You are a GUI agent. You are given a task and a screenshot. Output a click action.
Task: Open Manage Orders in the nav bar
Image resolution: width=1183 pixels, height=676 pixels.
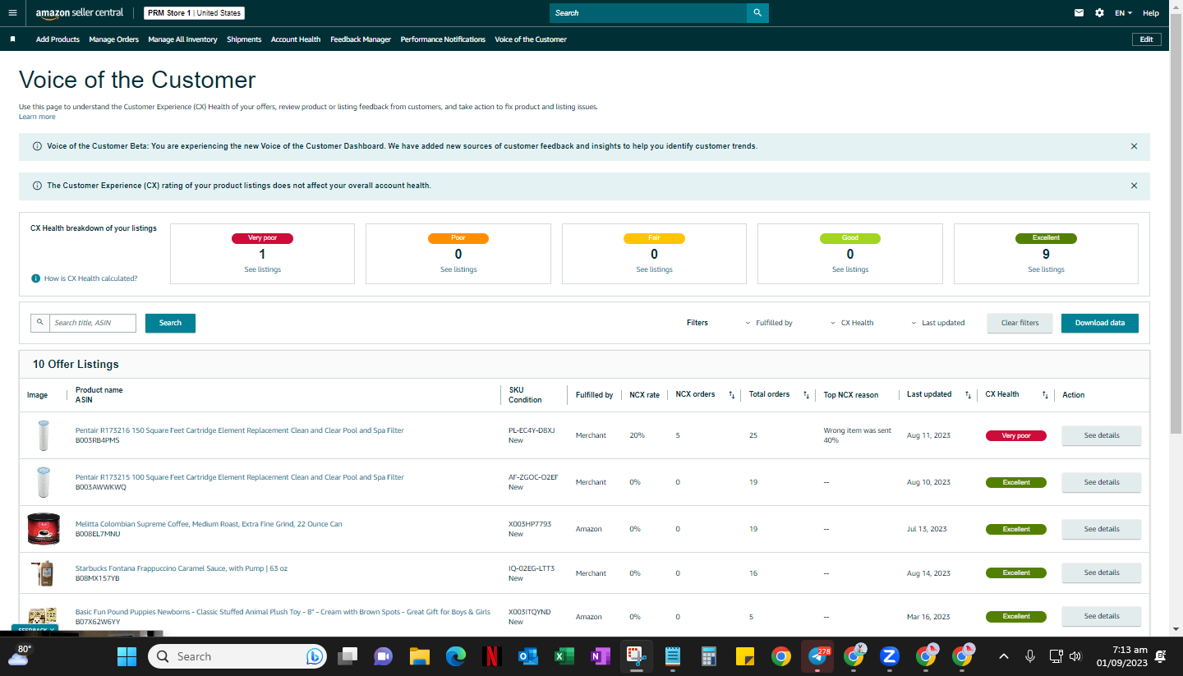114,39
